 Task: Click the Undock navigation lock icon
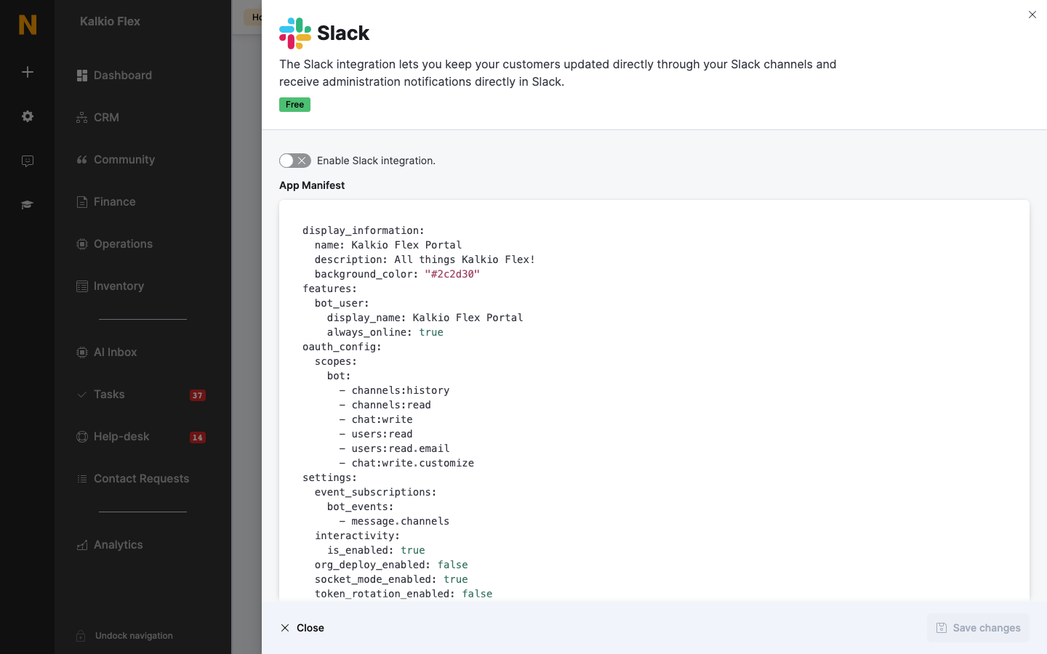[81, 636]
